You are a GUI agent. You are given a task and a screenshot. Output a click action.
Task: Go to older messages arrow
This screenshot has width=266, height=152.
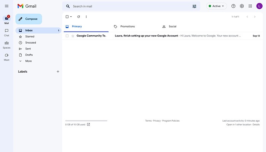pyautogui.click(x=255, y=17)
